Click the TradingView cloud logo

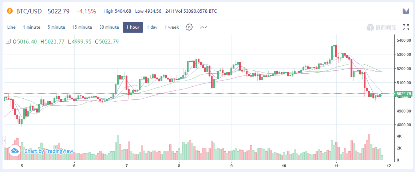(x=15, y=151)
